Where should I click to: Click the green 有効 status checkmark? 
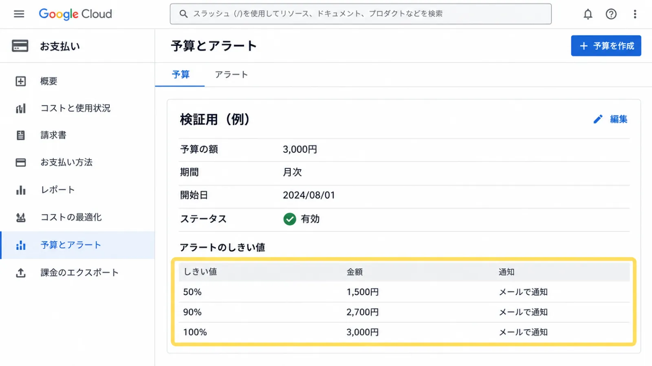pos(290,219)
